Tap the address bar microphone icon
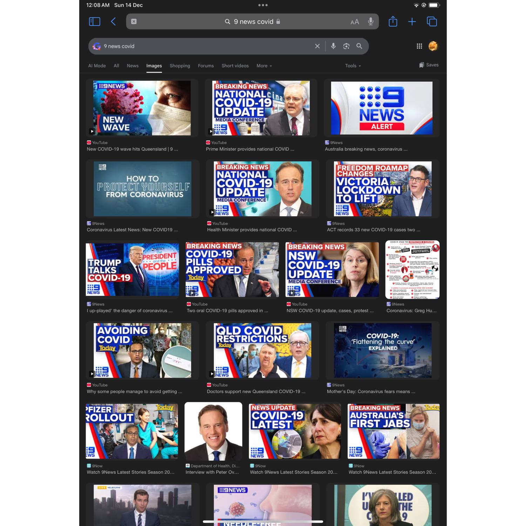 click(371, 21)
